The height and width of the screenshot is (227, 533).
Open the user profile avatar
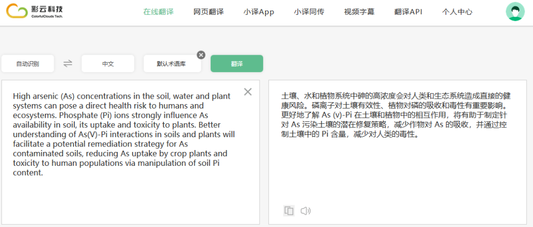(x=515, y=12)
